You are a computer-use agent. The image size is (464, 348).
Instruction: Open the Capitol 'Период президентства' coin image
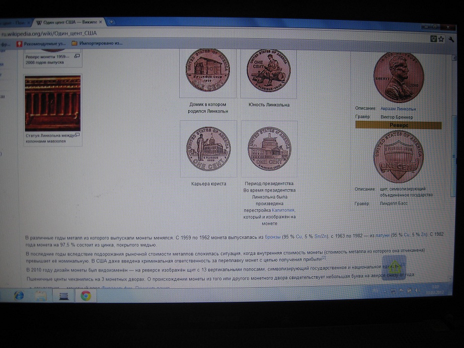coord(270,149)
